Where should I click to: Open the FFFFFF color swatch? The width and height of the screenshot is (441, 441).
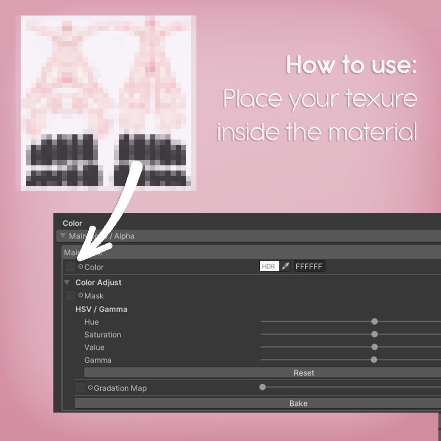click(x=310, y=266)
